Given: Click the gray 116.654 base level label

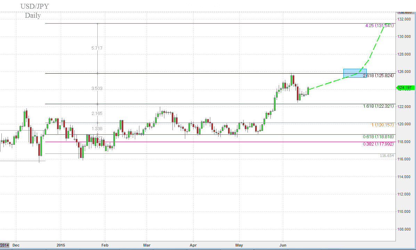Looking at the screenshot, I should pyautogui.click(x=387, y=156).
